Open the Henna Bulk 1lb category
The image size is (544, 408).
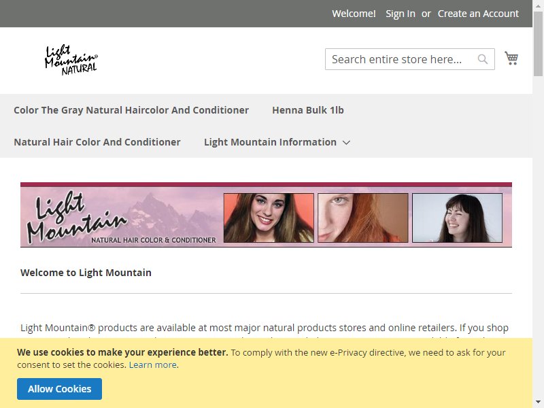(x=308, y=110)
